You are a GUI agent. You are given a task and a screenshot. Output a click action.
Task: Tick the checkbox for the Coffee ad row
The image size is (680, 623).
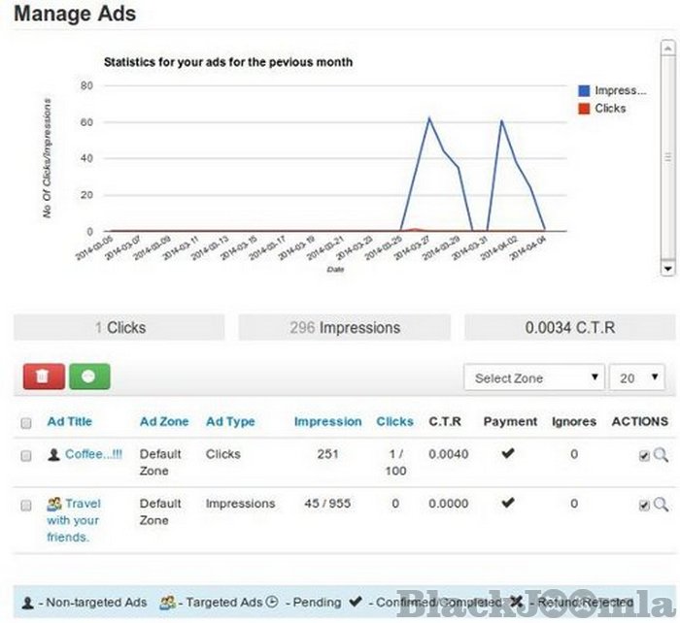(x=26, y=455)
